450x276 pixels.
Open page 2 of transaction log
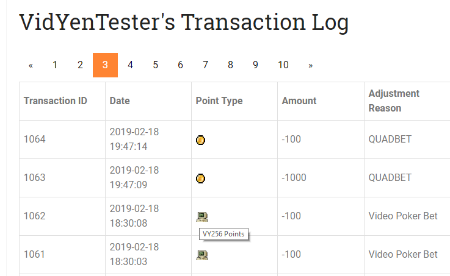click(x=80, y=65)
